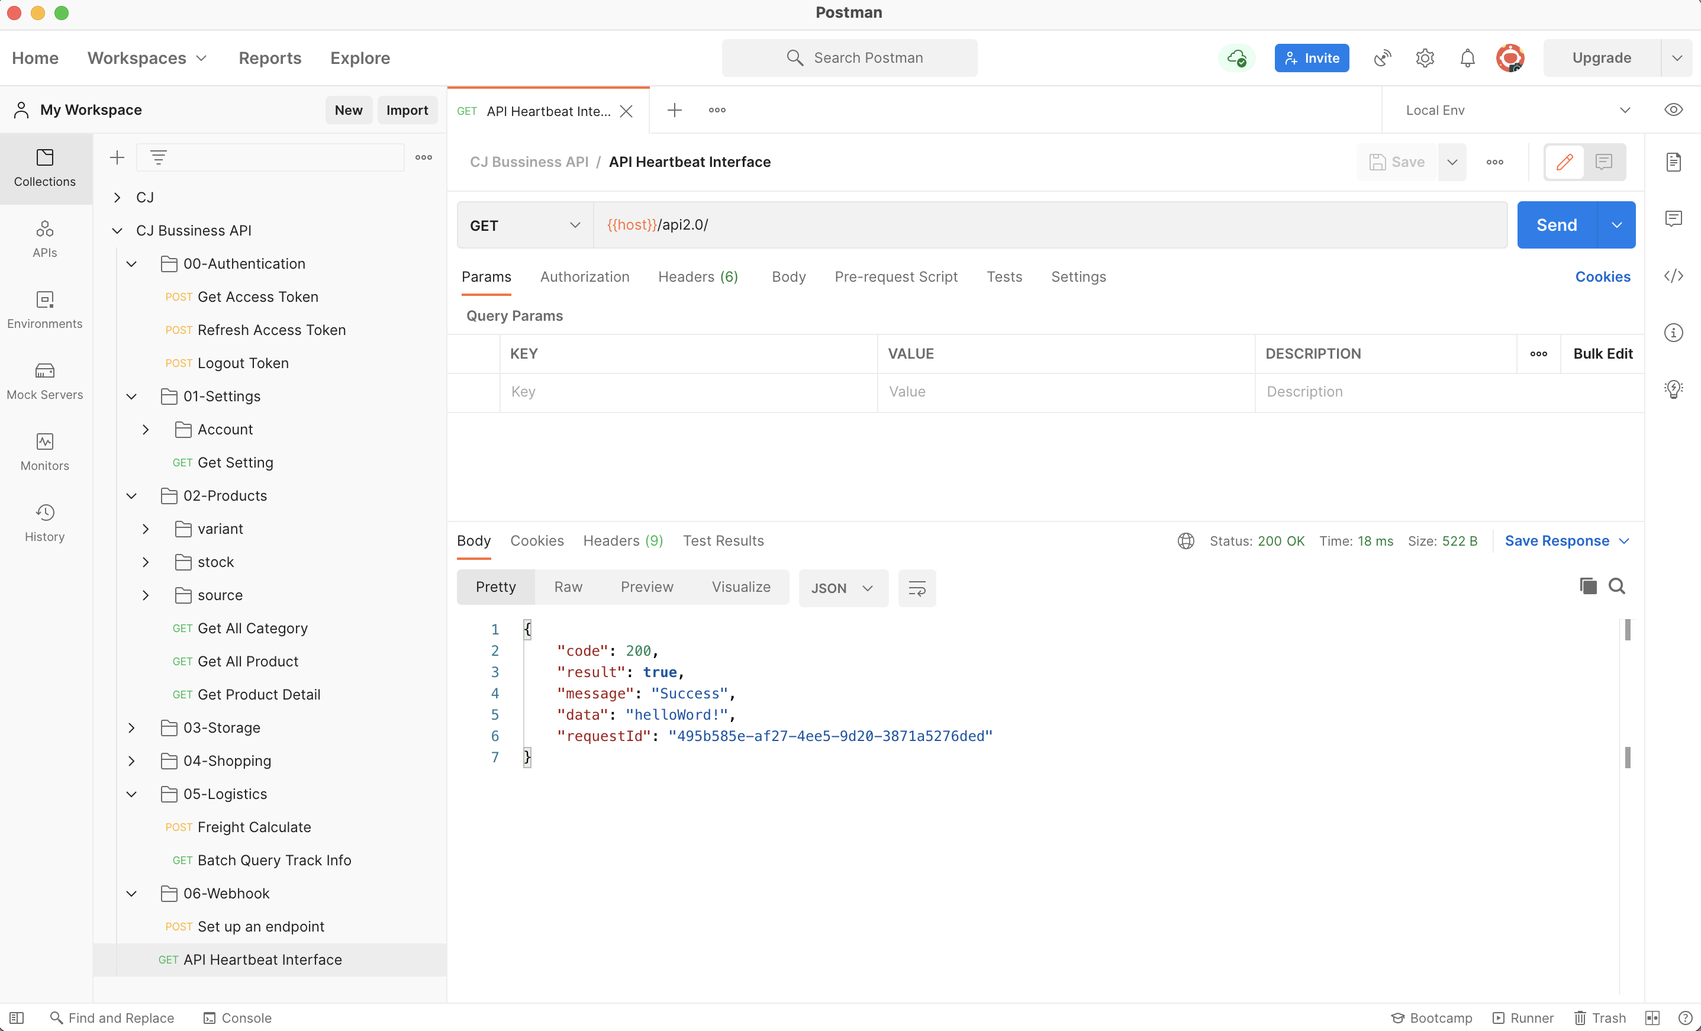Open the Test Results response tab
Screen dimensions: 1701x1031
pos(723,542)
